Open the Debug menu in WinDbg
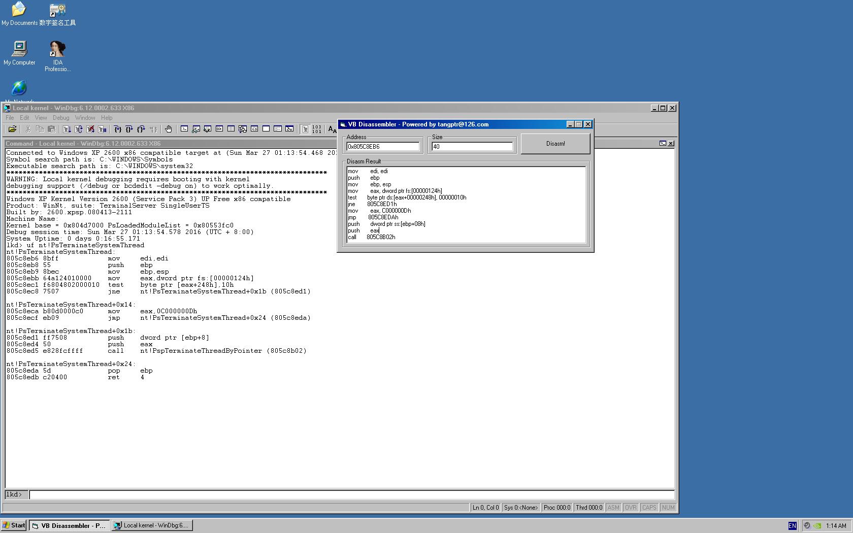The image size is (853, 533). (x=61, y=118)
